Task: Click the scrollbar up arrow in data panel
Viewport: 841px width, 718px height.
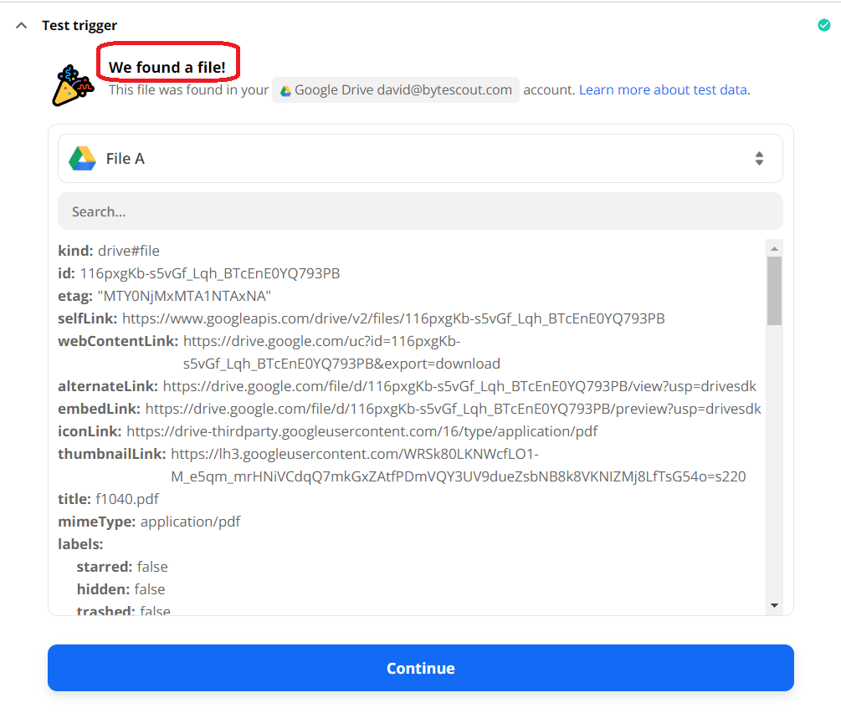Action: (x=774, y=248)
